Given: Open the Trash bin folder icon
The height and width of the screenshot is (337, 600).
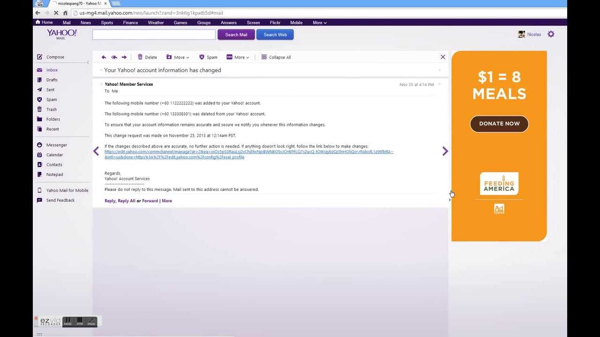Looking at the screenshot, I should point(40,110).
